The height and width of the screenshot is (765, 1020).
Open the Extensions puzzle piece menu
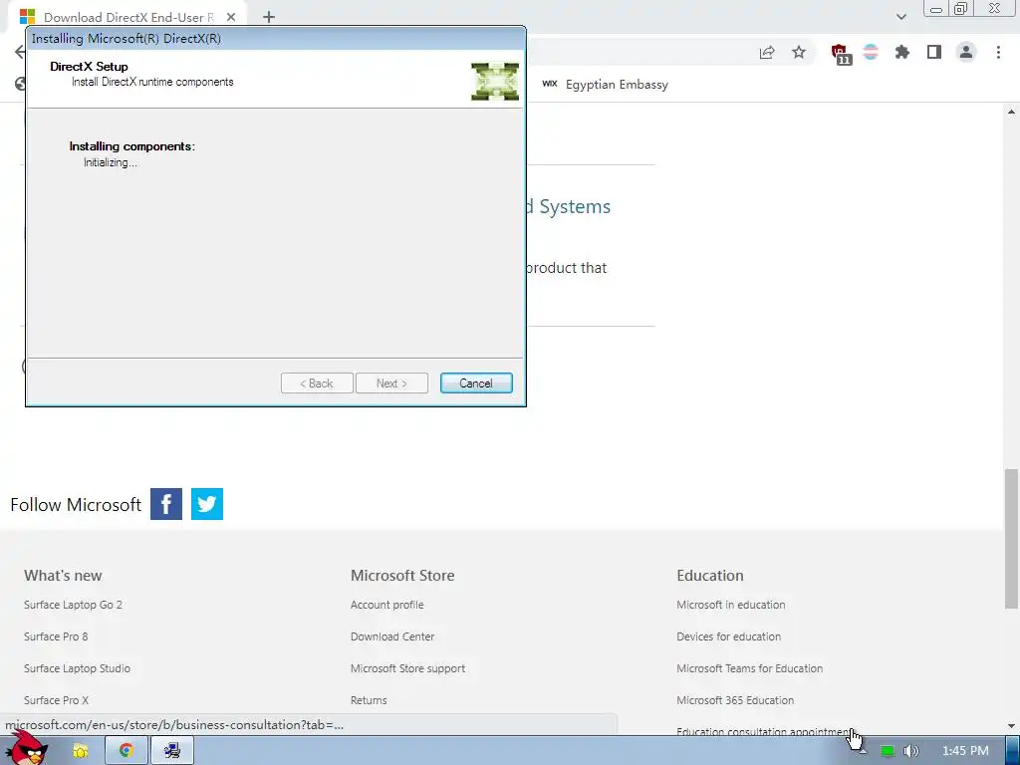point(902,52)
